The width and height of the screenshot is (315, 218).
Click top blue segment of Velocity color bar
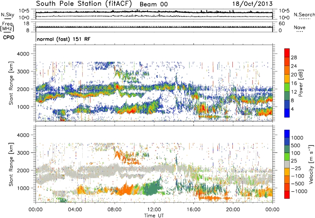point(287,134)
